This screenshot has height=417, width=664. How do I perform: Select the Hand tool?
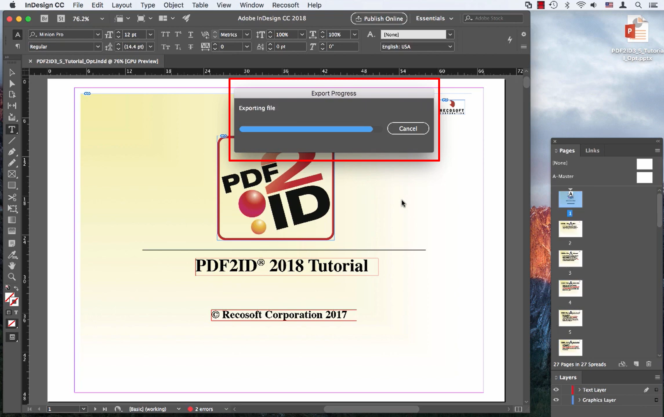pyautogui.click(x=12, y=266)
